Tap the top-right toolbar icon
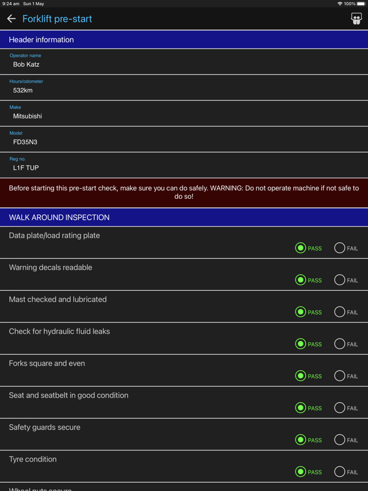368x491 pixels. coord(356,19)
